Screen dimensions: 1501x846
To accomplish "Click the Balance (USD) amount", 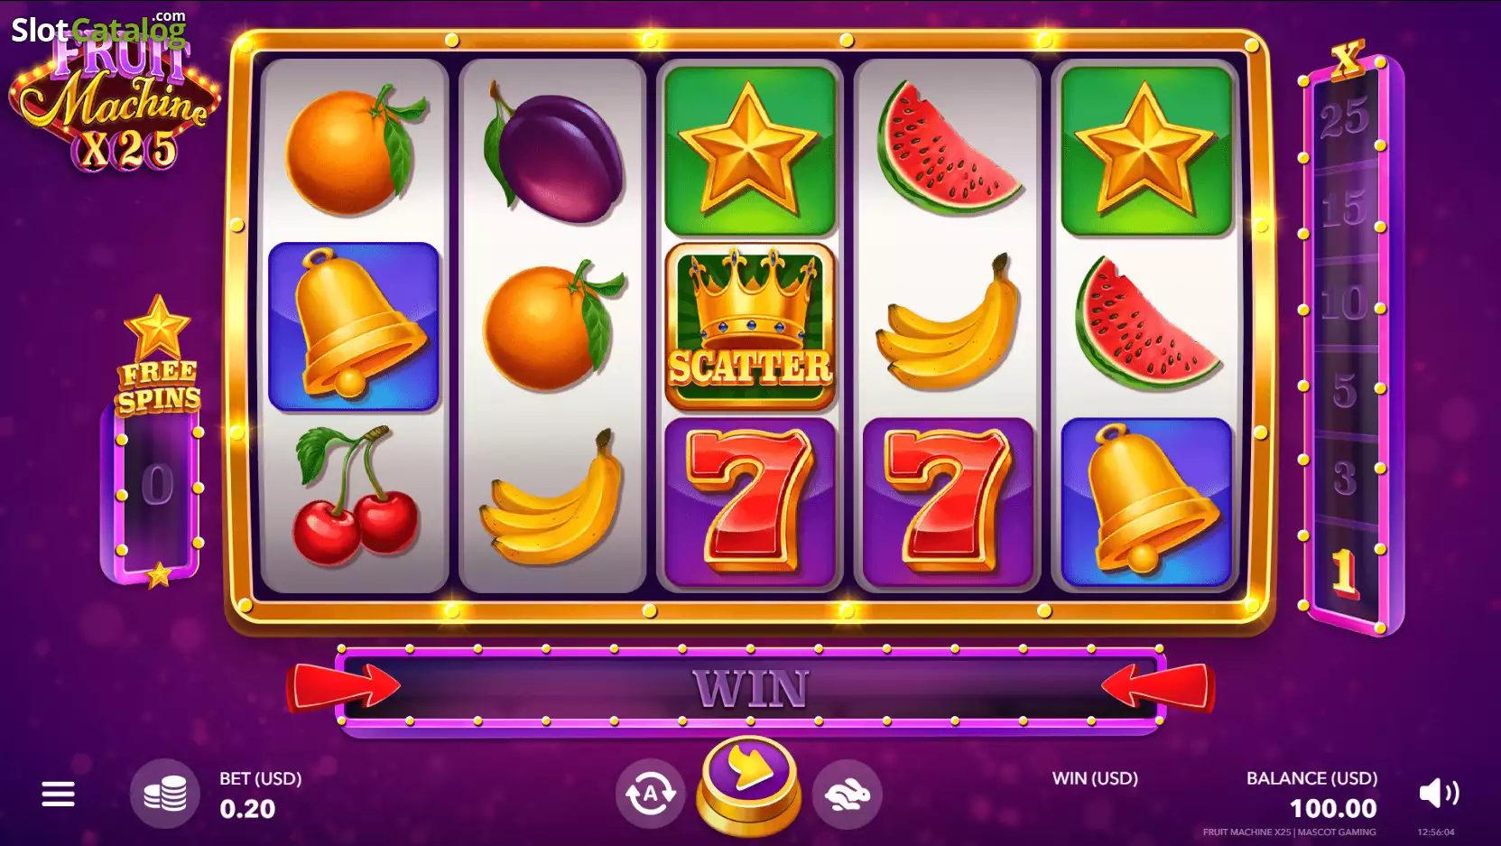I will 1333,809.
